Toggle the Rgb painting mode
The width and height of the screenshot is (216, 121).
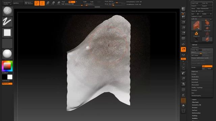72,2
